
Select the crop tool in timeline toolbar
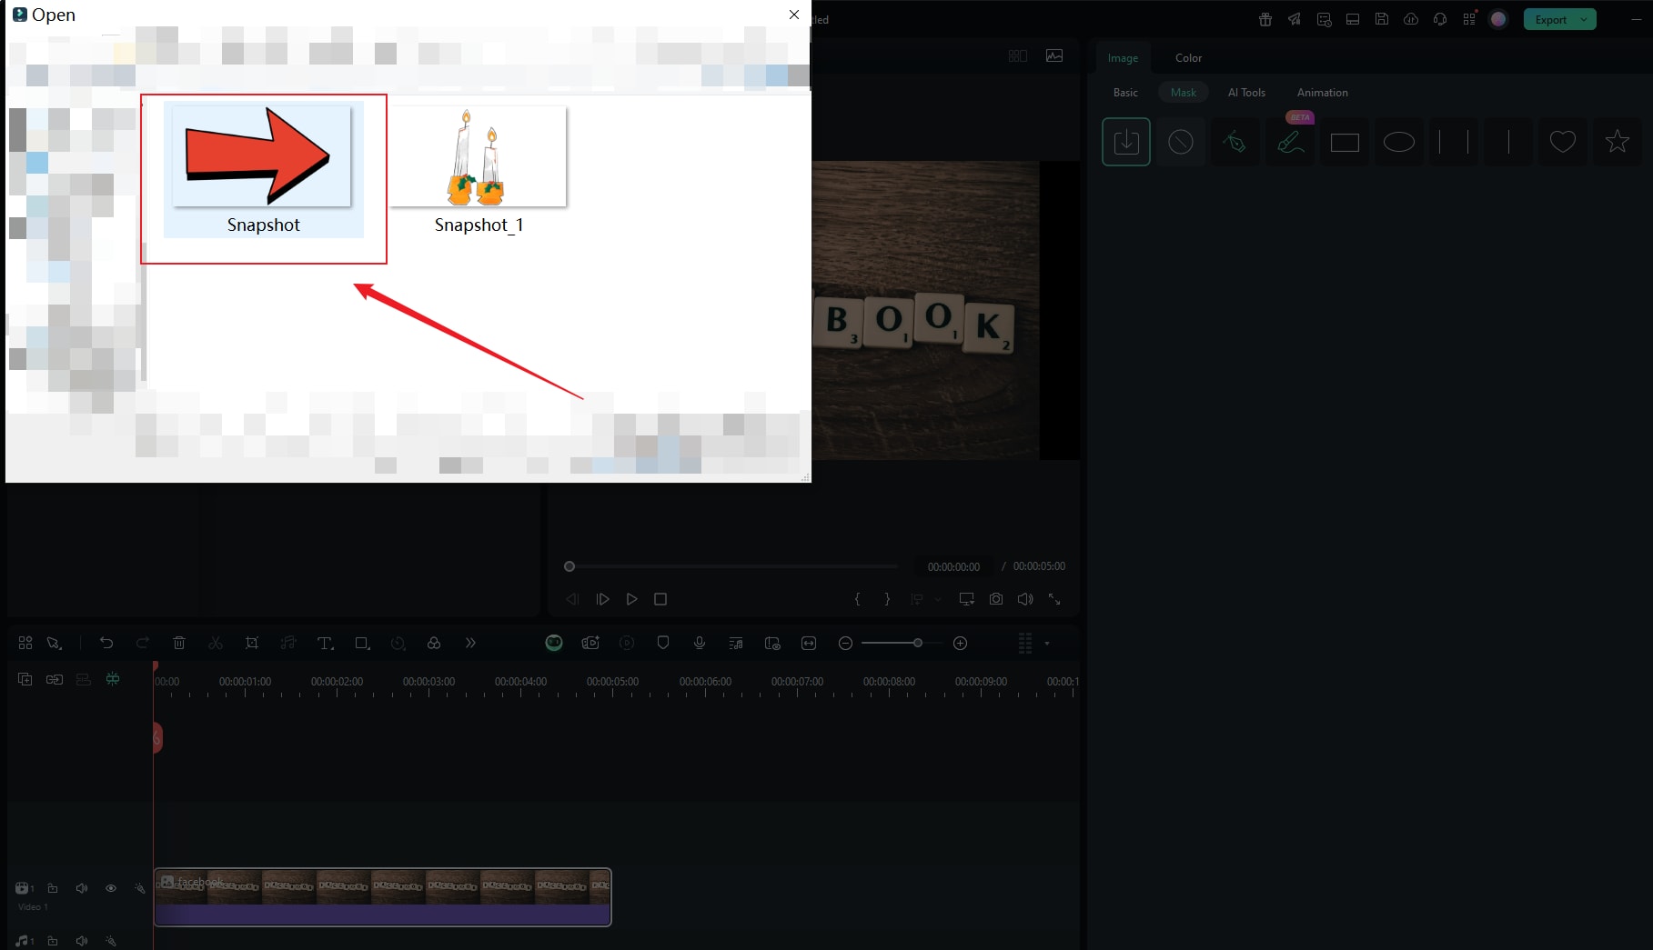[252, 643]
